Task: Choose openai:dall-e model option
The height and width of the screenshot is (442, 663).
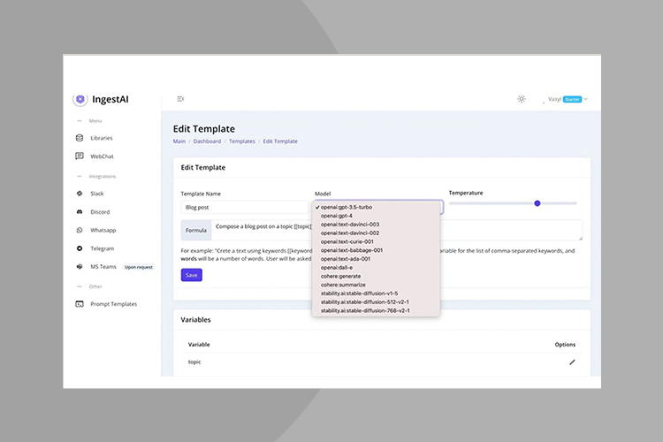Action: (x=376, y=267)
